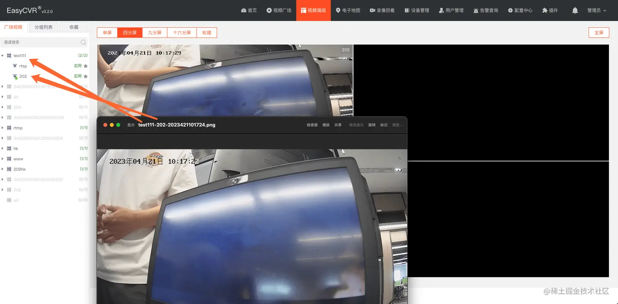
Task: Click the EasyCVR logo
Action: click(x=29, y=10)
